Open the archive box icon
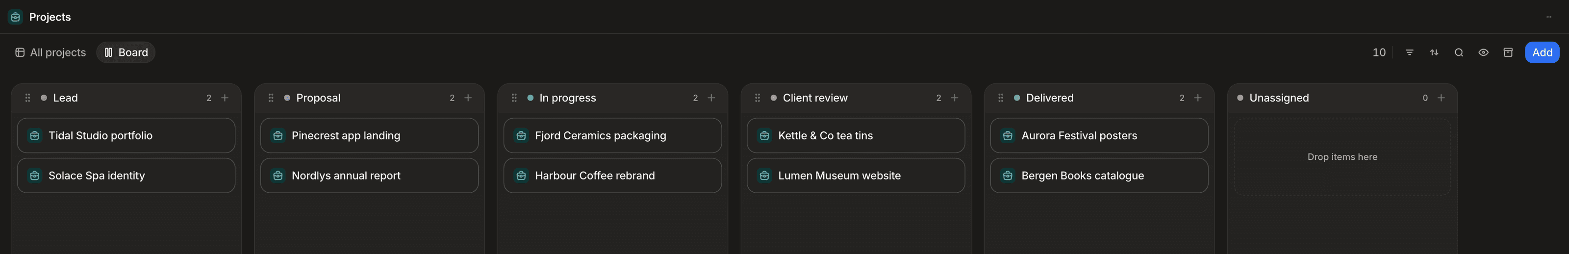Screen dimensions: 1569x254 [1508, 52]
